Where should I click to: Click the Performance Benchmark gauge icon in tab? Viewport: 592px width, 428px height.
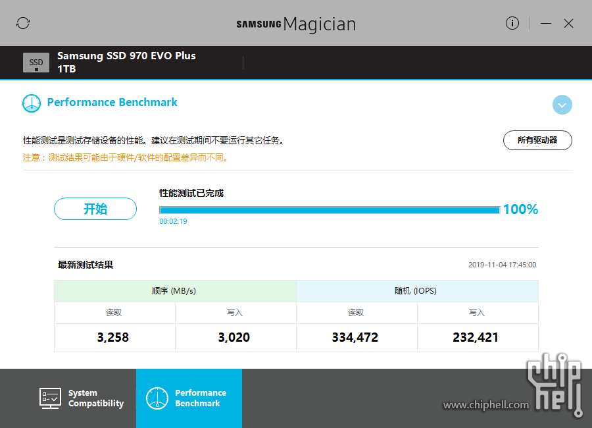click(x=157, y=398)
